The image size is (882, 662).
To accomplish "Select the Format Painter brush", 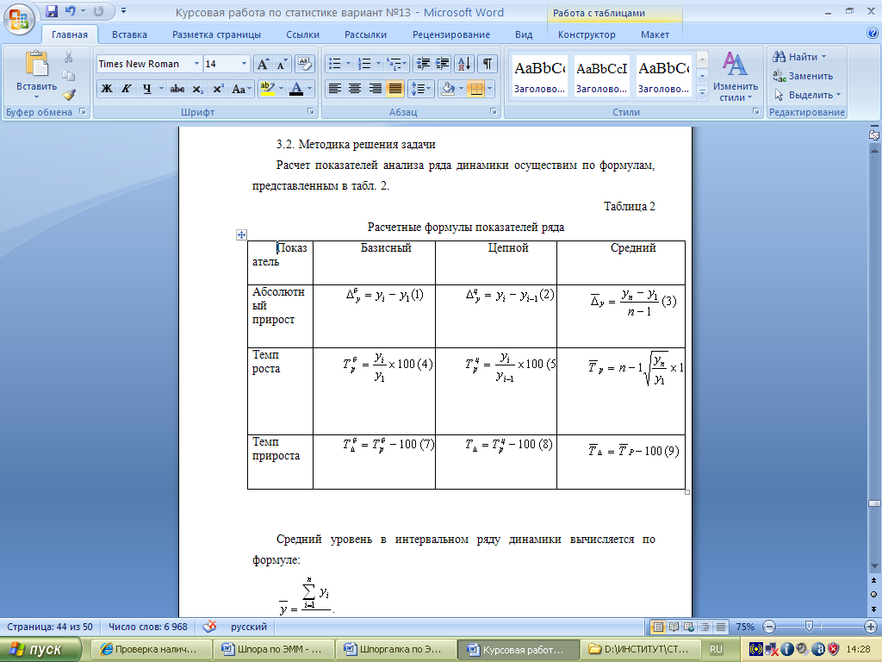I will tap(69, 95).
